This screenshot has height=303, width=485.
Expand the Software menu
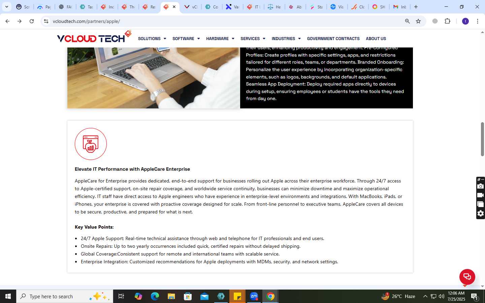click(x=186, y=39)
